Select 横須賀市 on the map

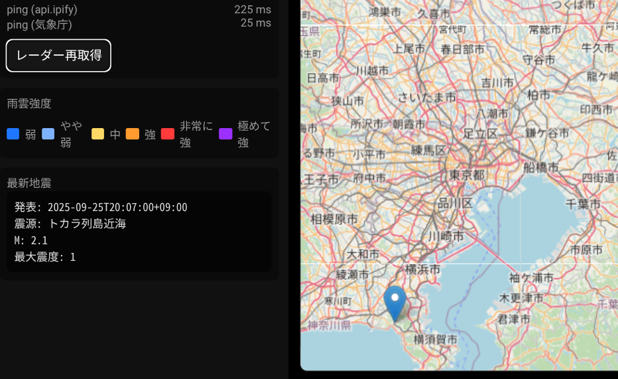point(435,339)
